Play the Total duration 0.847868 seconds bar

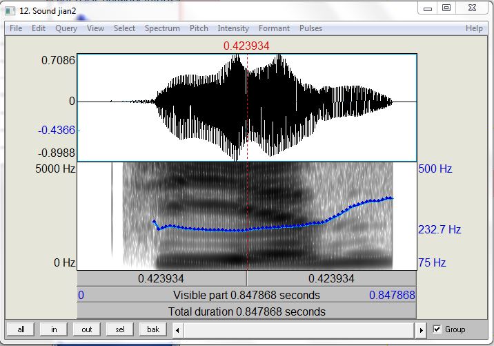247,311
